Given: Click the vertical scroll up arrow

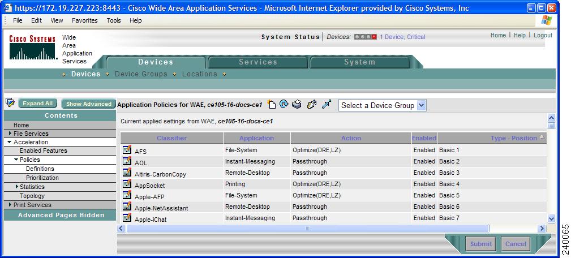Looking at the screenshot, I should tap(551, 118).
